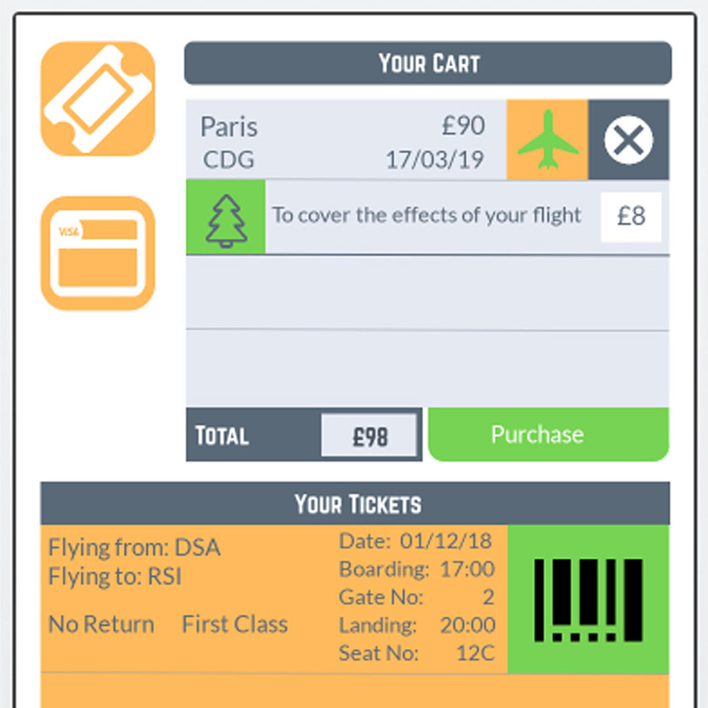Screen dimensions: 708x708
Task: Click the Seat No 12C detail
Action: coord(417,653)
